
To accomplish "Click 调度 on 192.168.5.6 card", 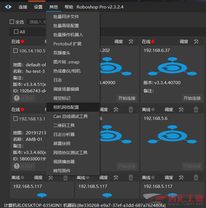I will tap(169, 110).
